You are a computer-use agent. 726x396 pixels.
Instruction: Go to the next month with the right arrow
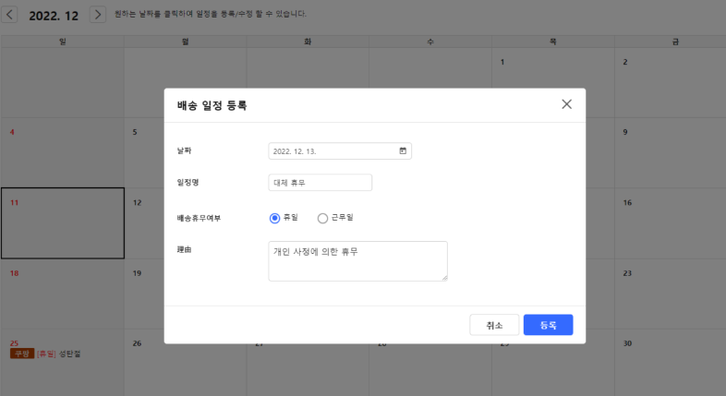pos(97,15)
